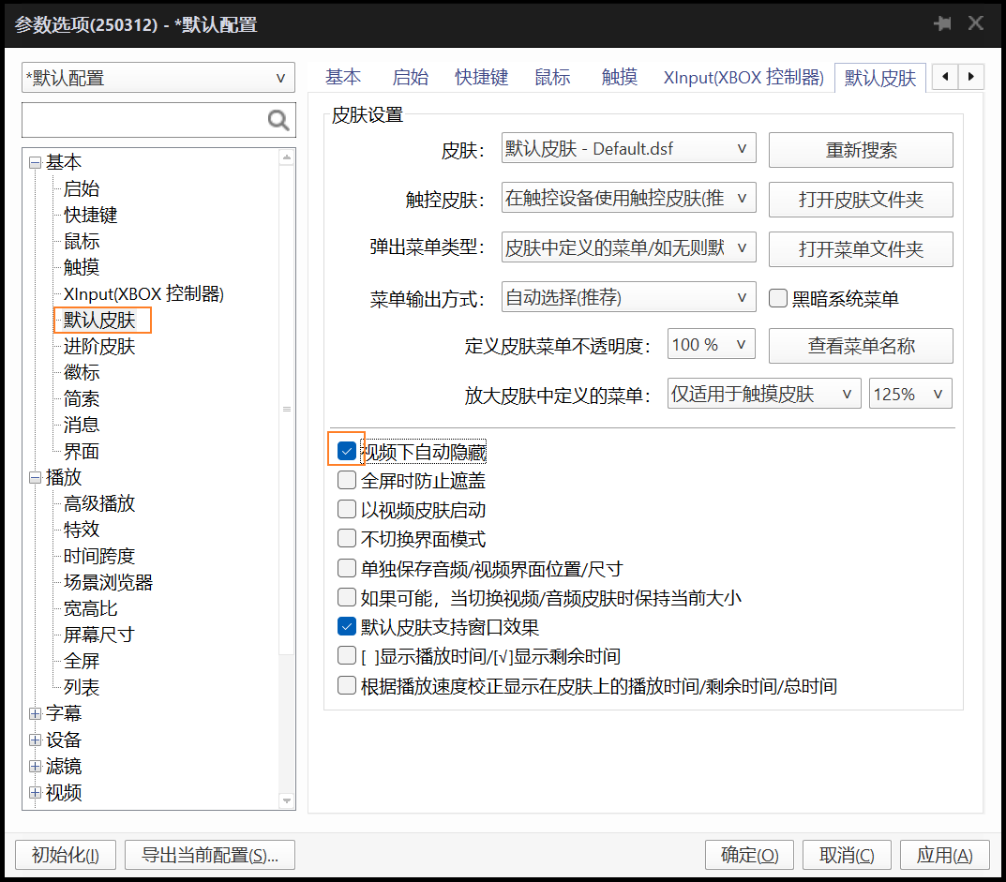Select 消息 in the settings tree
This screenshot has height=882, width=1006.
point(82,425)
